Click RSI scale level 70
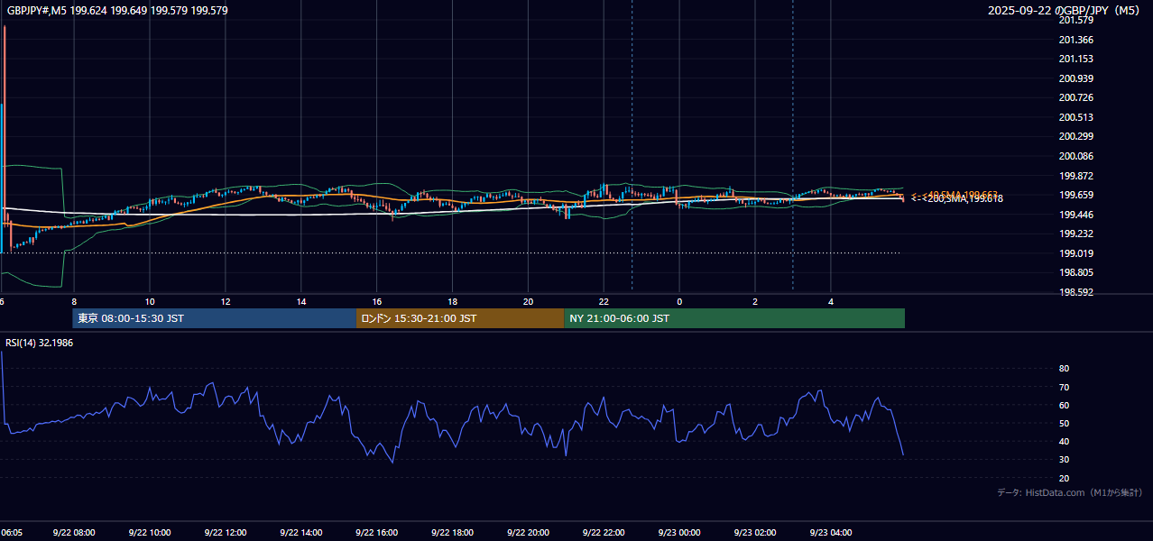 pos(1065,387)
